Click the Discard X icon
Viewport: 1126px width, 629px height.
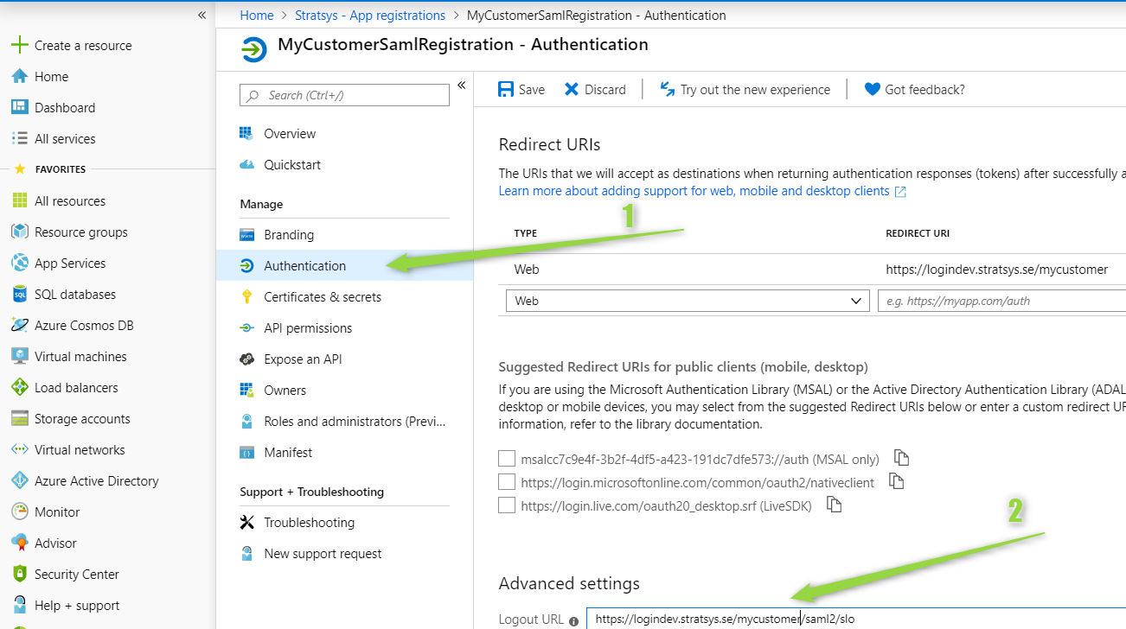(572, 89)
